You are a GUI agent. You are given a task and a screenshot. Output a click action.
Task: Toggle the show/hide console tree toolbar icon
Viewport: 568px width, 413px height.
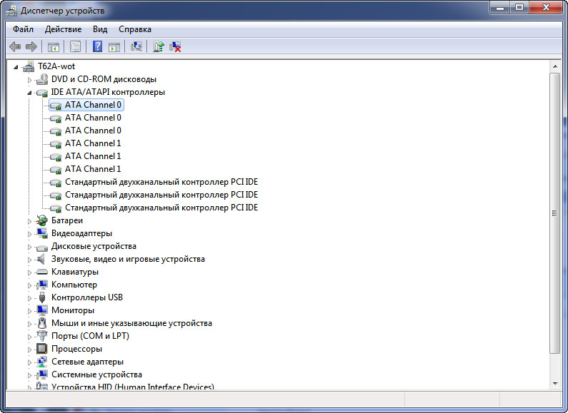coord(54,46)
